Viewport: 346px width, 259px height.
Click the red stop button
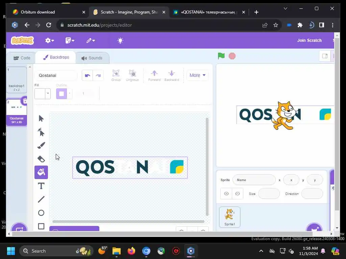232,56
